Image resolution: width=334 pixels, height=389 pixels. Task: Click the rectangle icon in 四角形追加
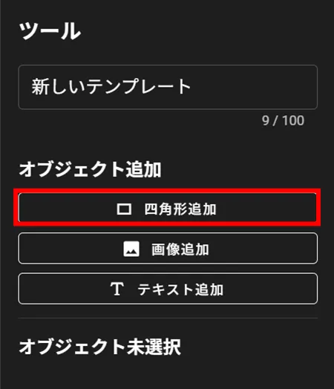[124, 209]
